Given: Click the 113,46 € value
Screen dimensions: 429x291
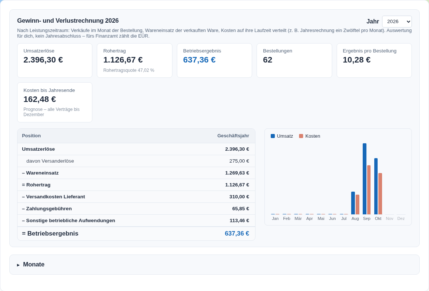Looking at the screenshot, I should pos(239,220).
